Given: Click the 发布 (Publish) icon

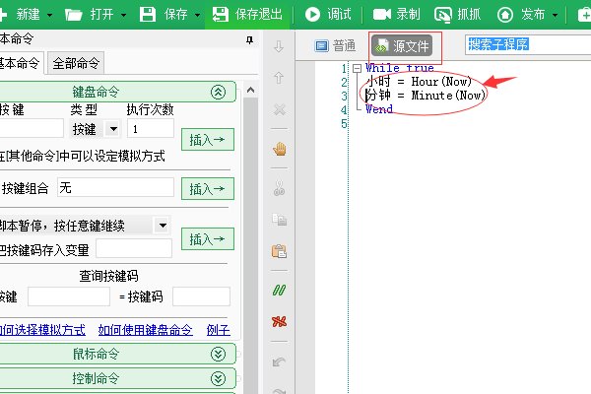Looking at the screenshot, I should 505,15.
